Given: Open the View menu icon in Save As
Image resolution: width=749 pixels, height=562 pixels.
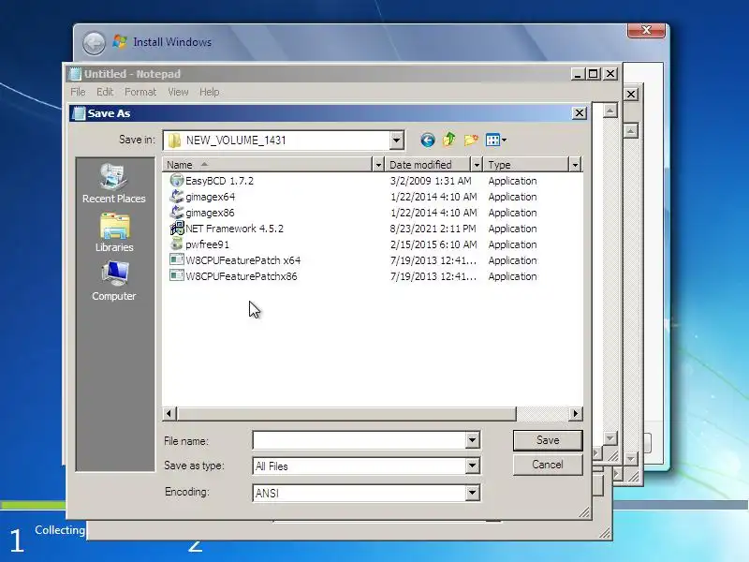Looking at the screenshot, I should 492,140.
